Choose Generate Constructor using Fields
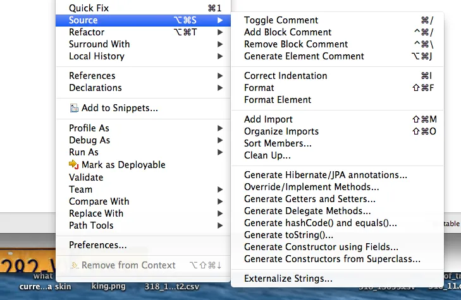This screenshot has width=461, height=300. point(321,247)
